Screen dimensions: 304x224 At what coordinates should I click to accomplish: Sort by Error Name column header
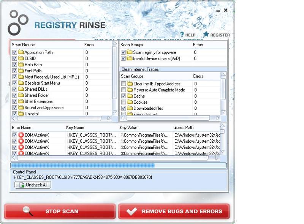coord(22,128)
